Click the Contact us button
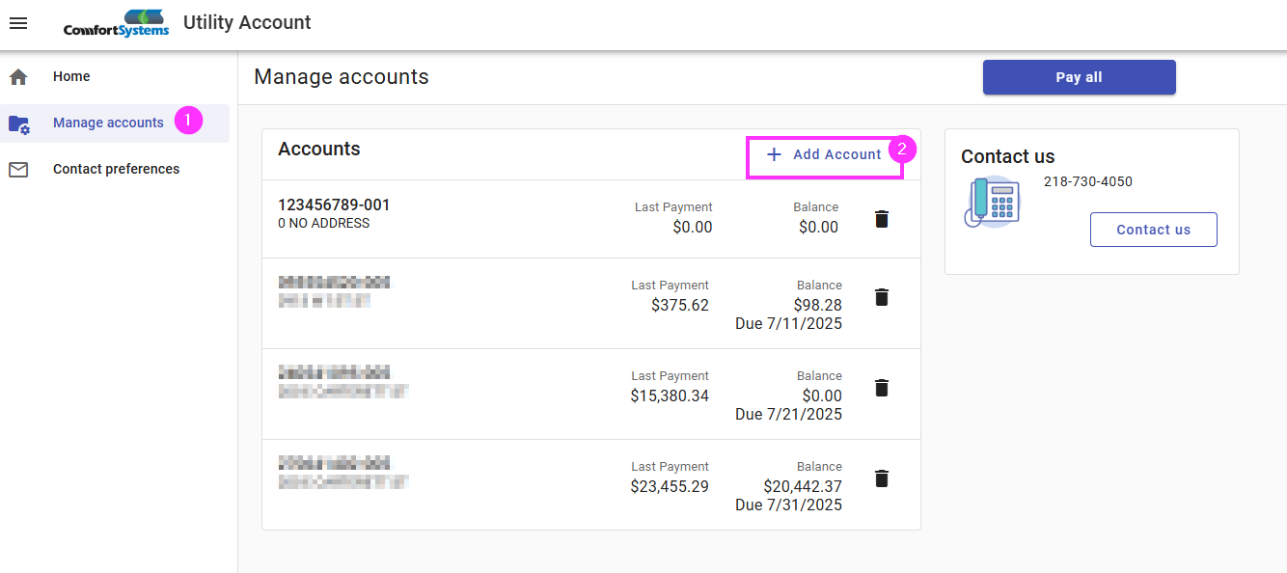The width and height of the screenshot is (1287, 573). point(1153,230)
